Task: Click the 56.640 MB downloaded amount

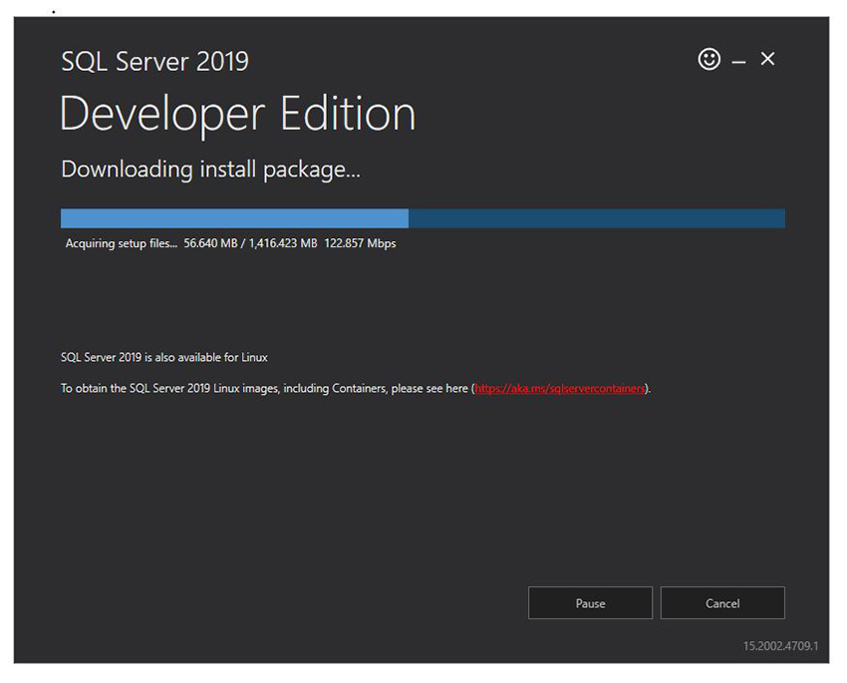Action: 210,243
